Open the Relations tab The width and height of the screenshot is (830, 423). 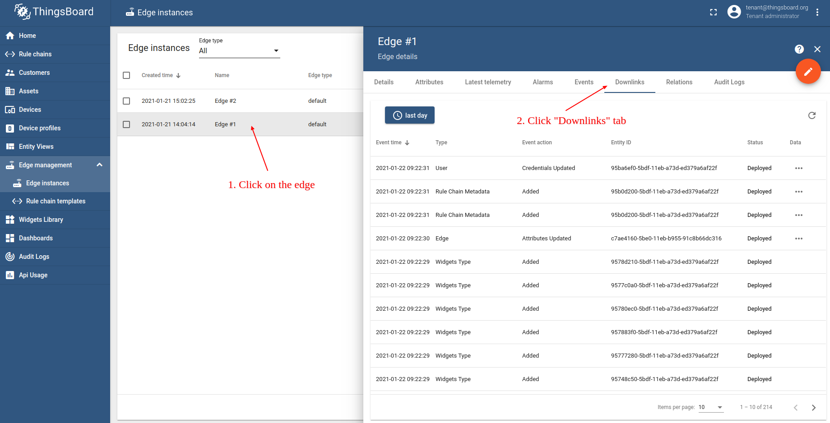[x=679, y=82]
